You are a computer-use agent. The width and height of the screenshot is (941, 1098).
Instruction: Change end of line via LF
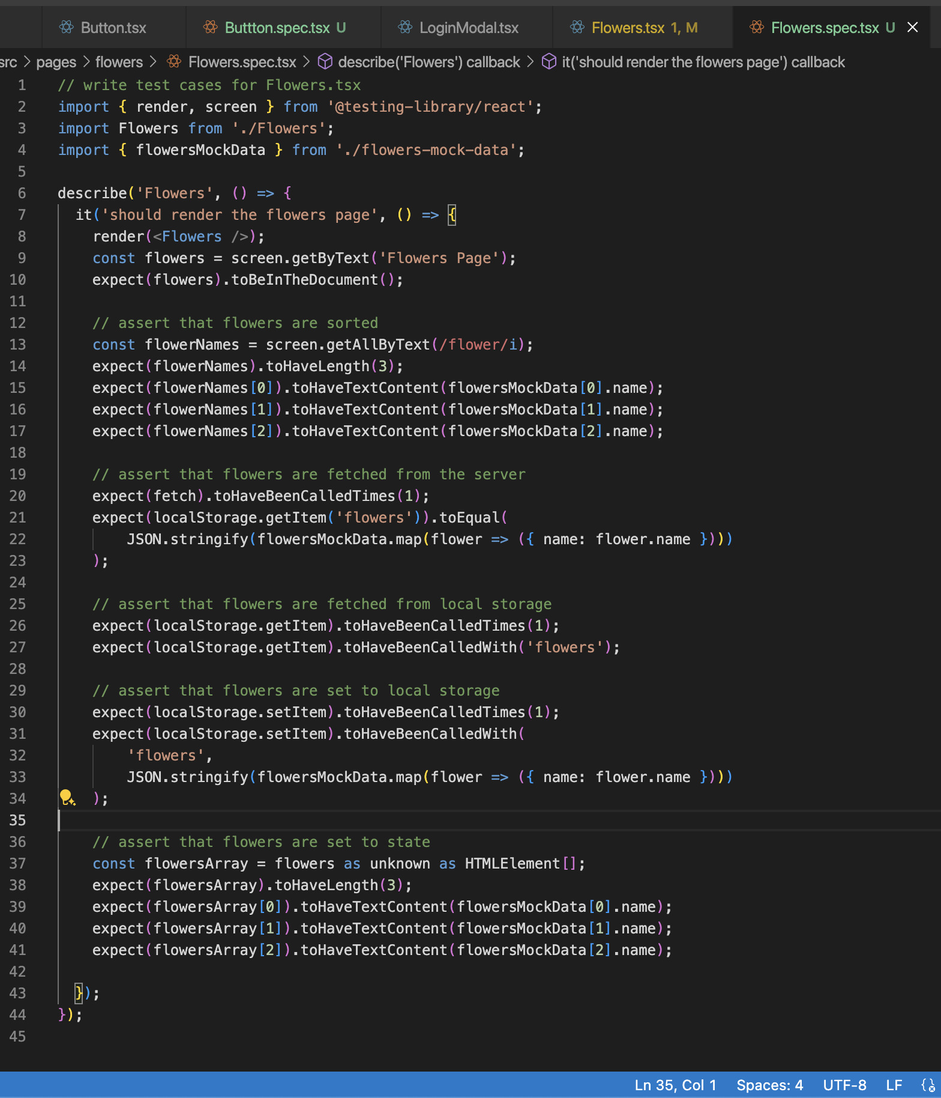pyautogui.click(x=894, y=1085)
